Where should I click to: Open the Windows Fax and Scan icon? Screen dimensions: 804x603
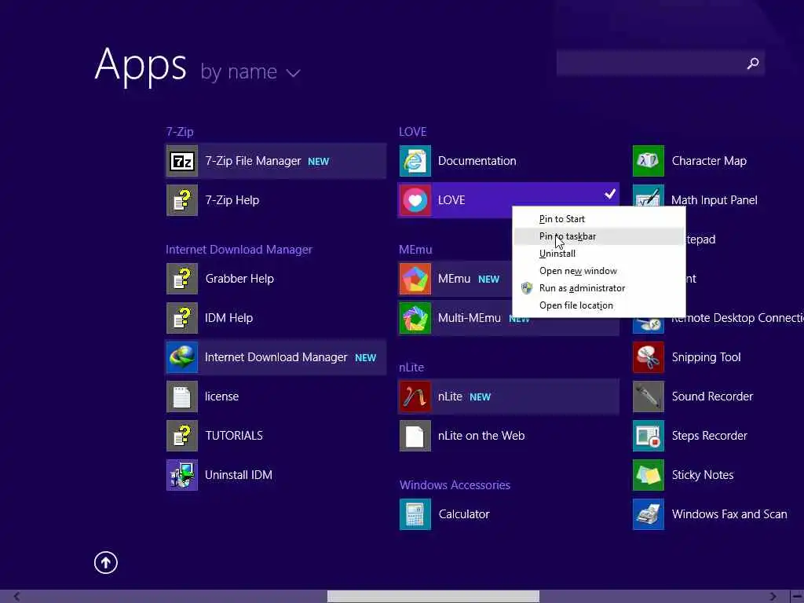pyautogui.click(x=648, y=513)
